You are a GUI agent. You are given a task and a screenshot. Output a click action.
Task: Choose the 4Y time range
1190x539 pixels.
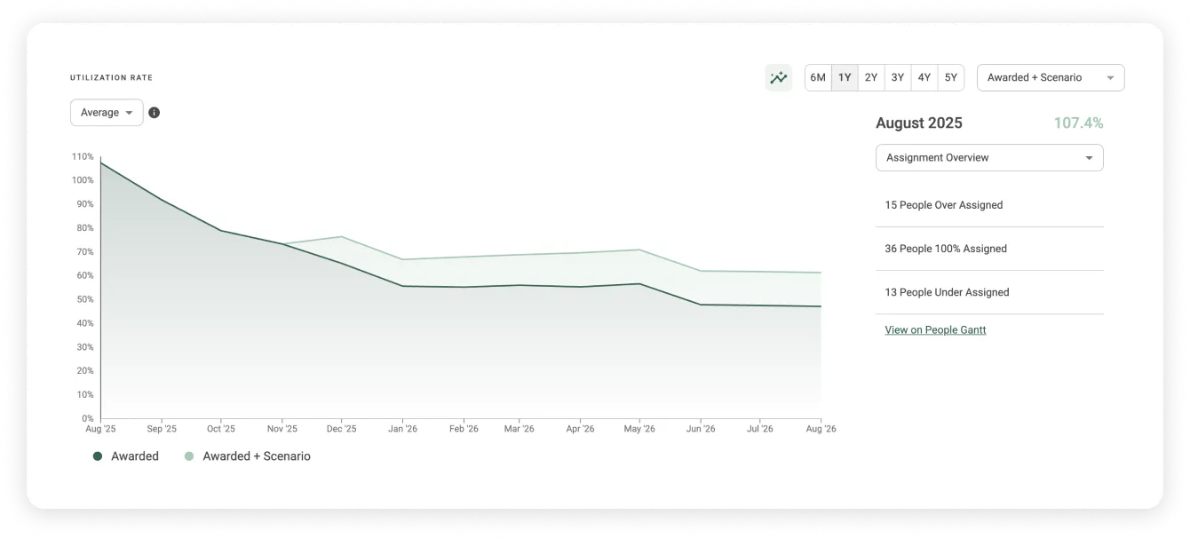point(924,77)
